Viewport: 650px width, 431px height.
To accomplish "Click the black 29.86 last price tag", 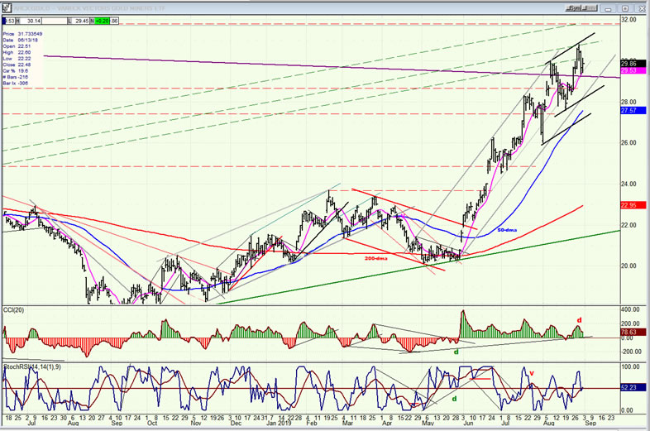I will pos(633,64).
